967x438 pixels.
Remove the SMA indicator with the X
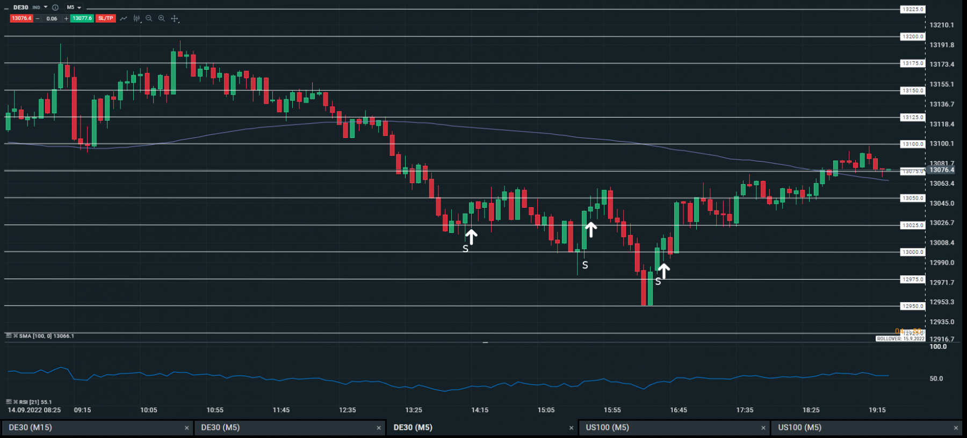tap(16, 335)
